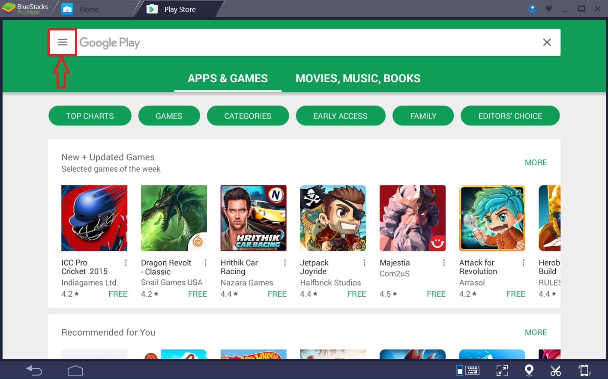The image size is (608, 379).
Task: Toggle fullscreen mode icon
Action: click(502, 370)
